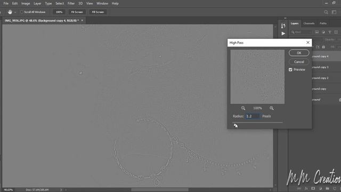Image resolution: width=341 pixels, height=192 pixels.
Task: Click the Doc size text in status bar
Action: pos(37,190)
